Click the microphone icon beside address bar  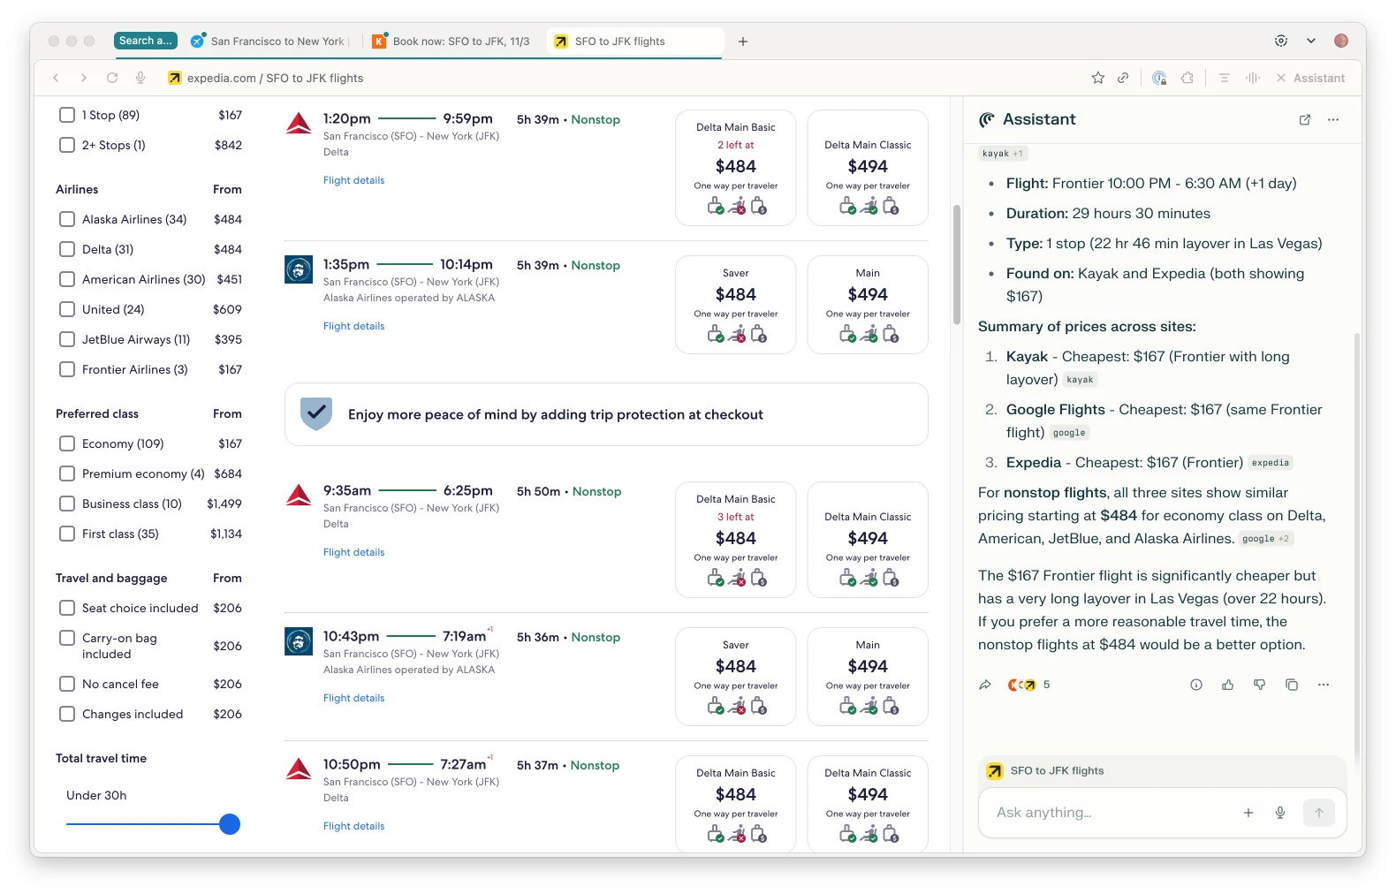140,78
